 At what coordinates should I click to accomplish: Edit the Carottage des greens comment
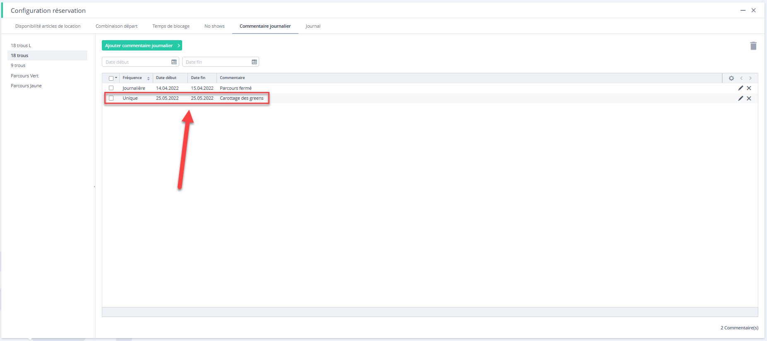click(741, 98)
